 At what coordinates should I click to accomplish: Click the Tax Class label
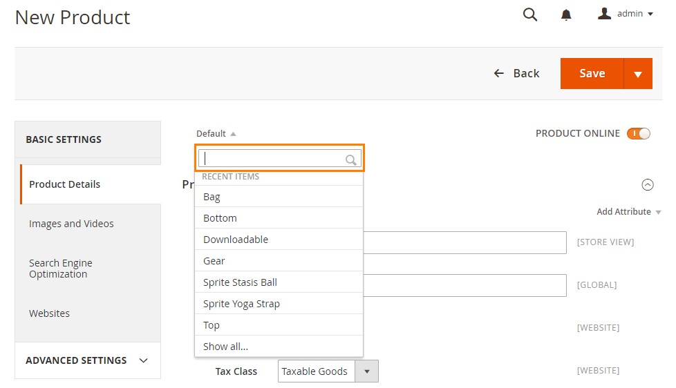[x=236, y=371]
